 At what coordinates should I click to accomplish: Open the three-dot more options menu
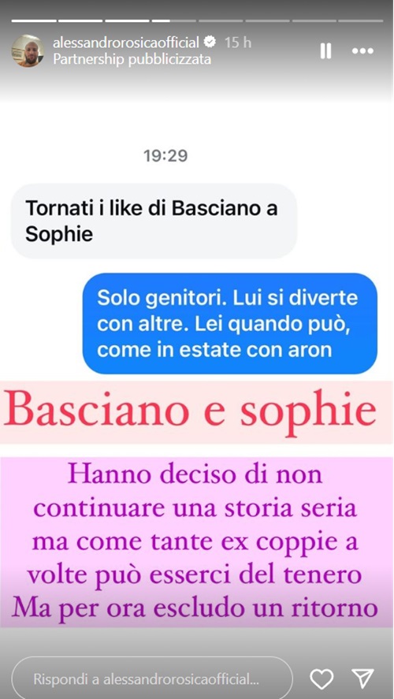[x=362, y=51]
